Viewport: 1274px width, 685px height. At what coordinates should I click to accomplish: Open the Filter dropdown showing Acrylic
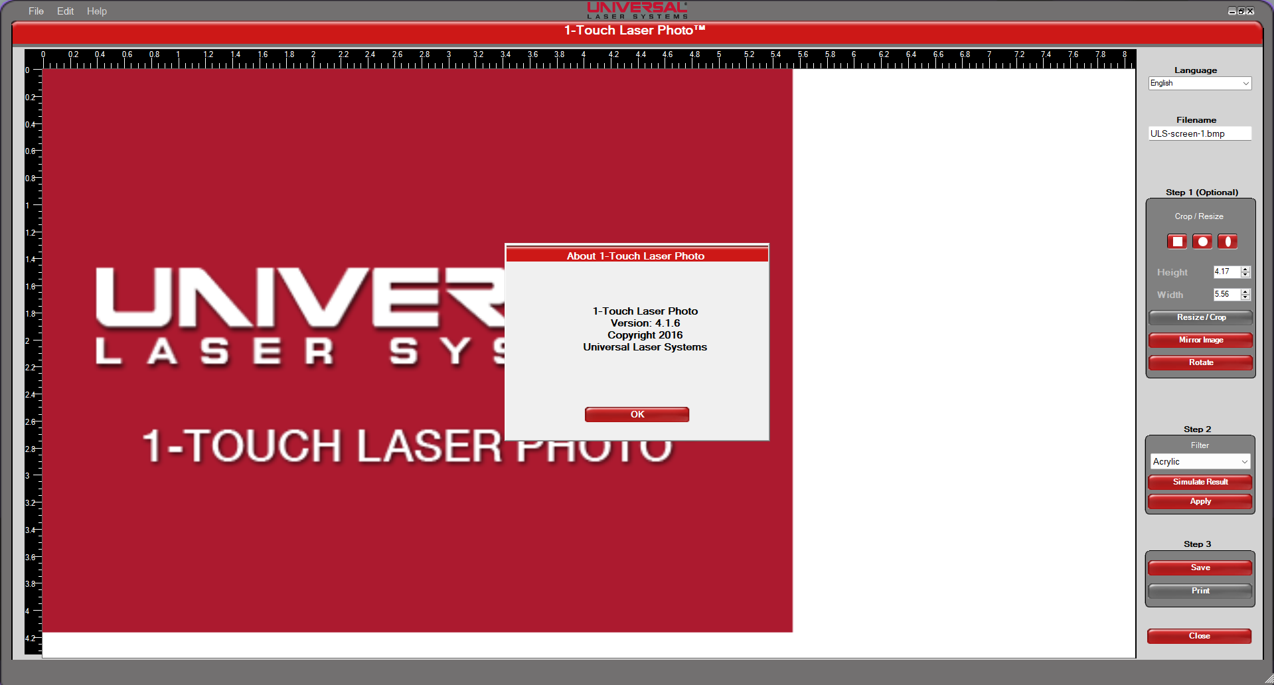(x=1200, y=461)
